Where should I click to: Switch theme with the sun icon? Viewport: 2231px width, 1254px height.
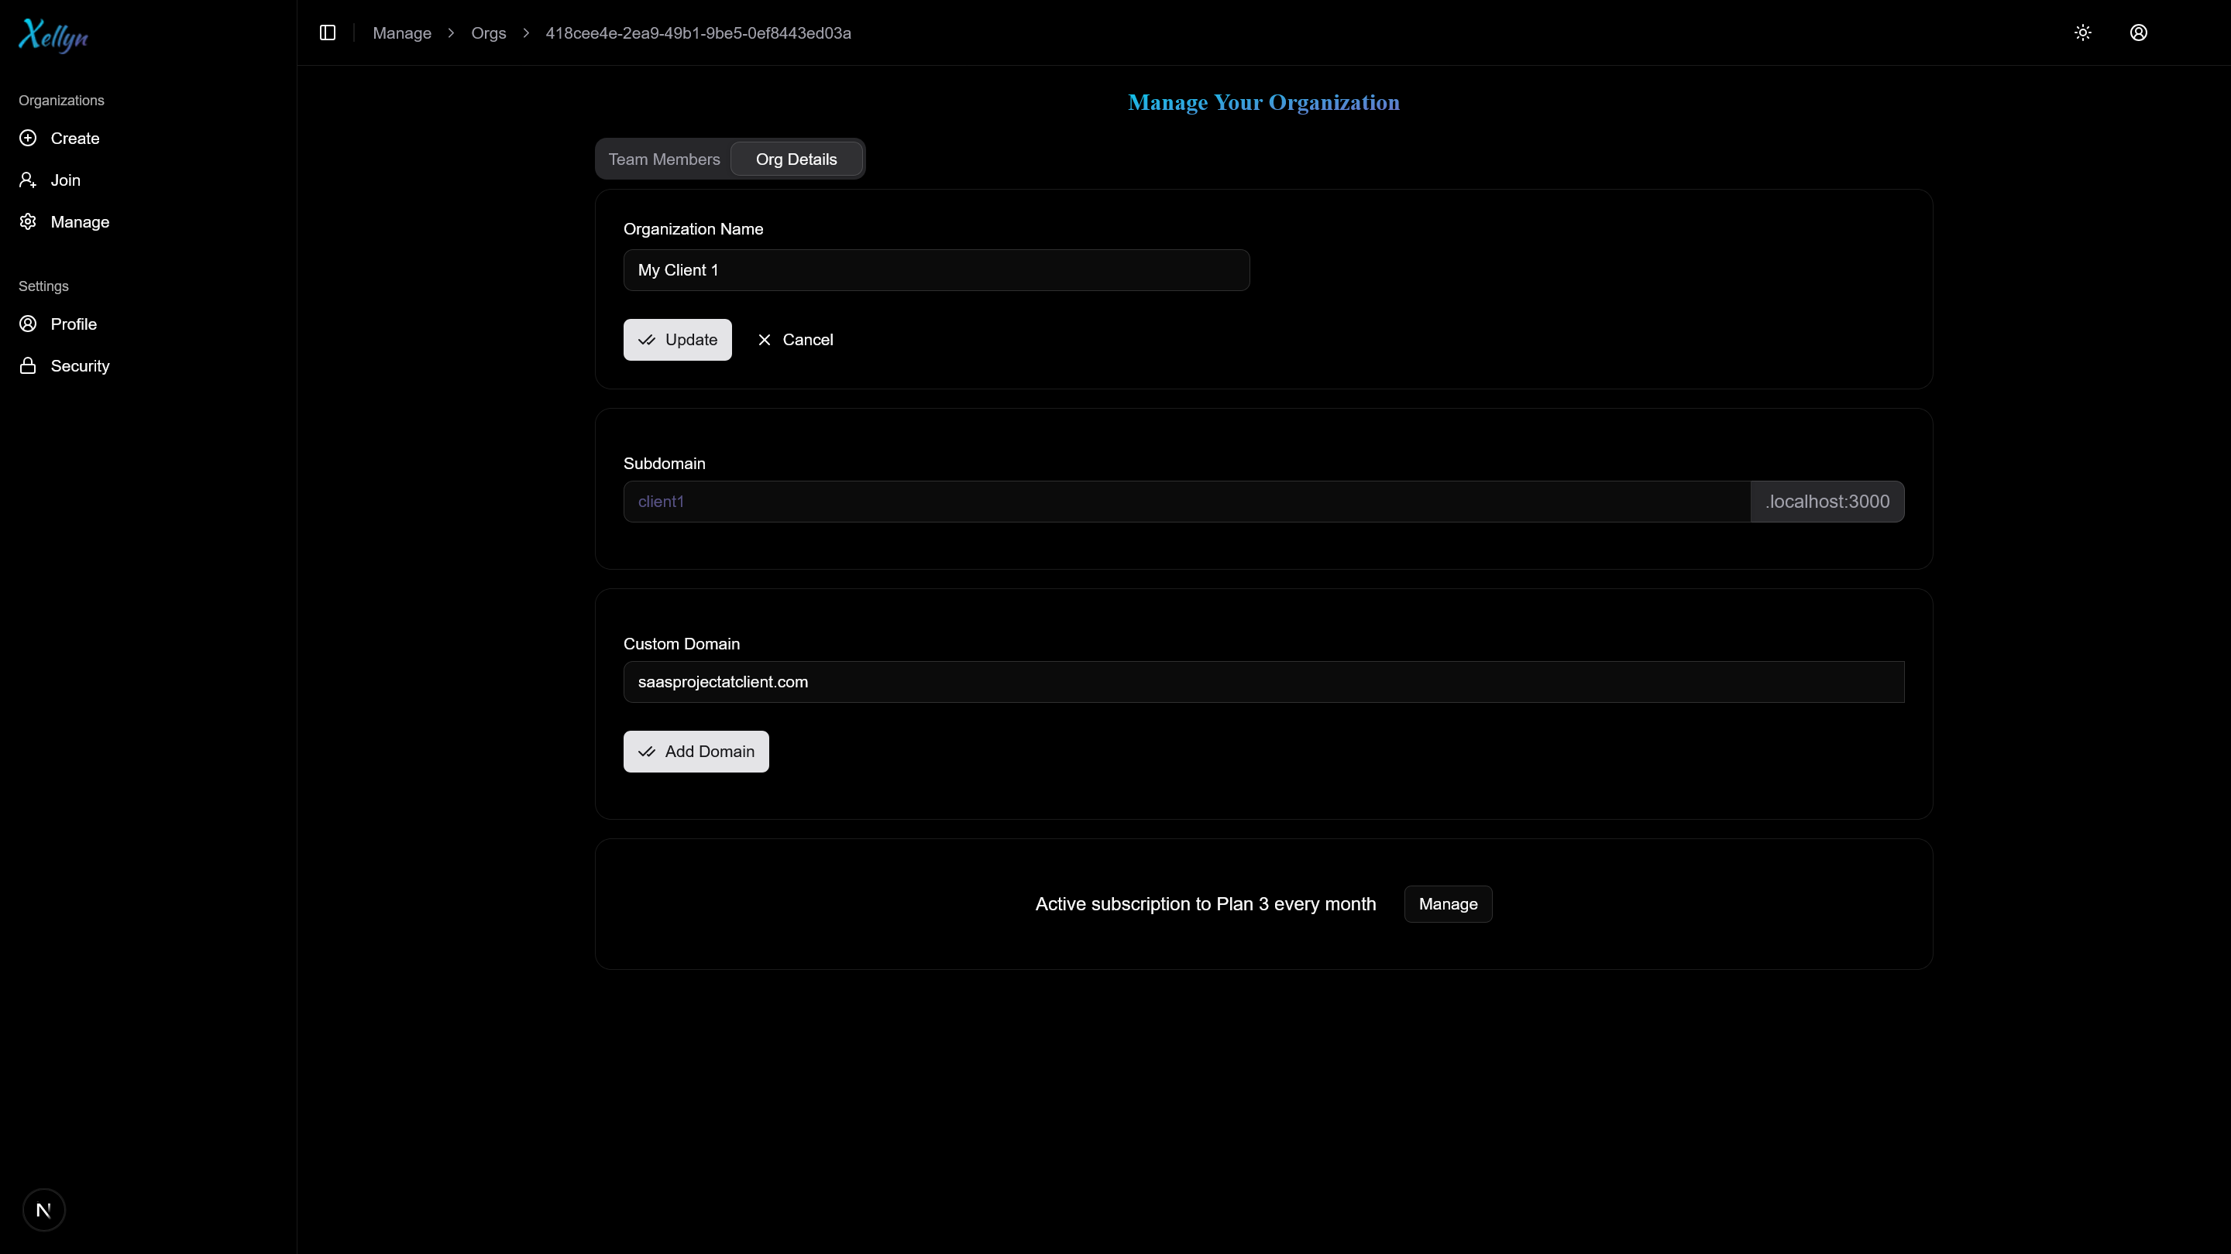click(2083, 33)
